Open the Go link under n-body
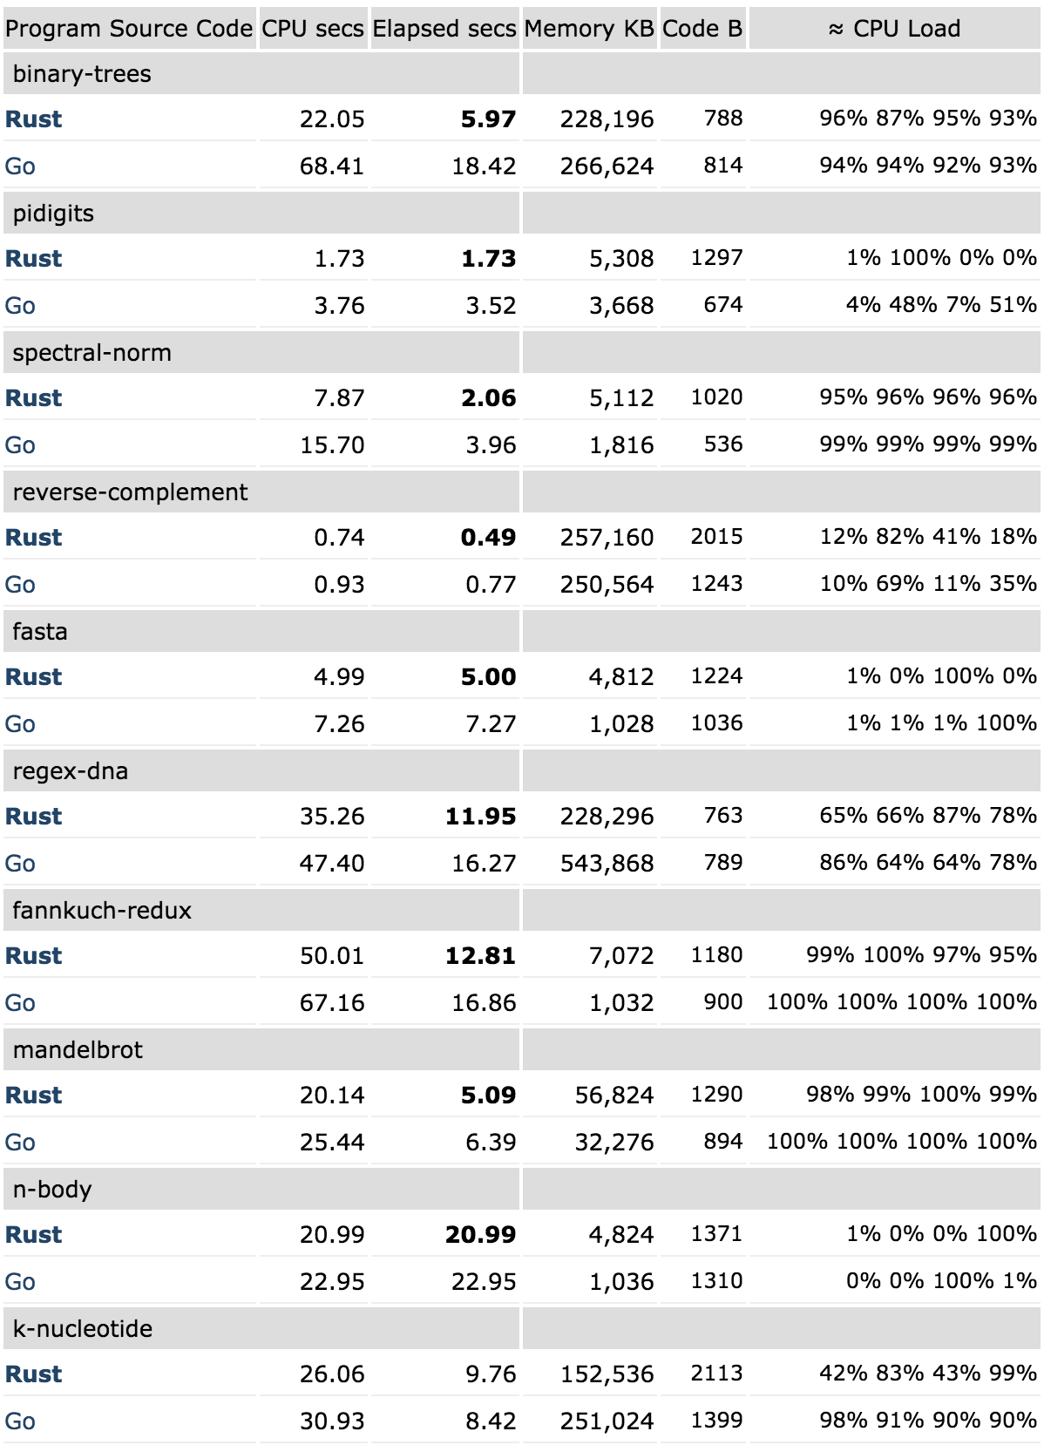This screenshot has width=1044, height=1445. tap(20, 1282)
